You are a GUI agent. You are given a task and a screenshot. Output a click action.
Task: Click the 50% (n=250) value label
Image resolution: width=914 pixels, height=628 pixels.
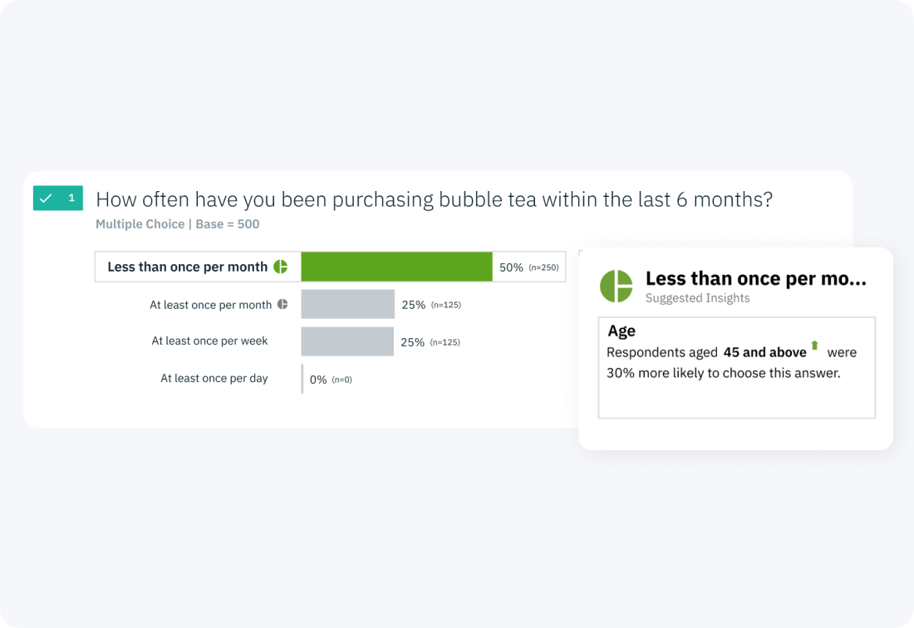pos(528,267)
